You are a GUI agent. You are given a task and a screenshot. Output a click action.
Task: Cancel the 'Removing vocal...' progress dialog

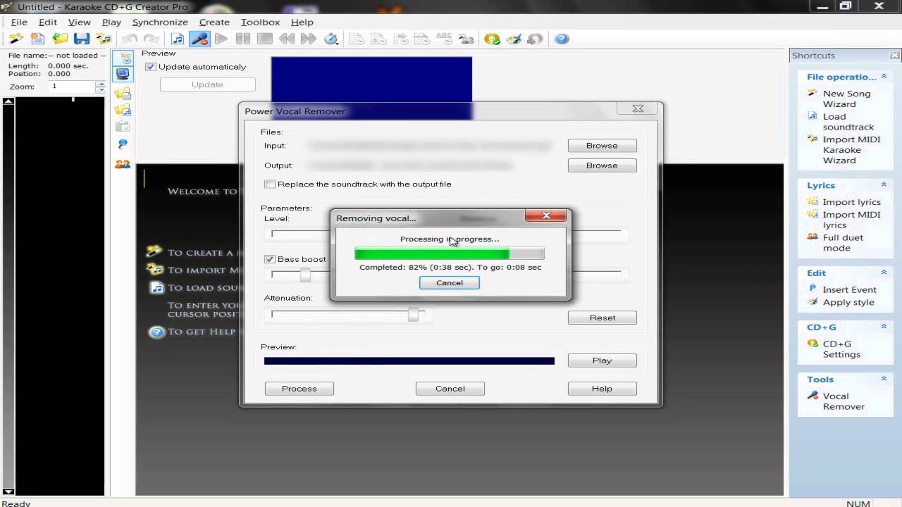coord(450,283)
